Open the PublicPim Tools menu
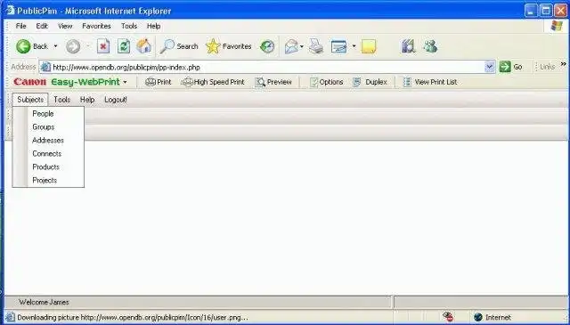This screenshot has height=325, width=570. click(61, 99)
